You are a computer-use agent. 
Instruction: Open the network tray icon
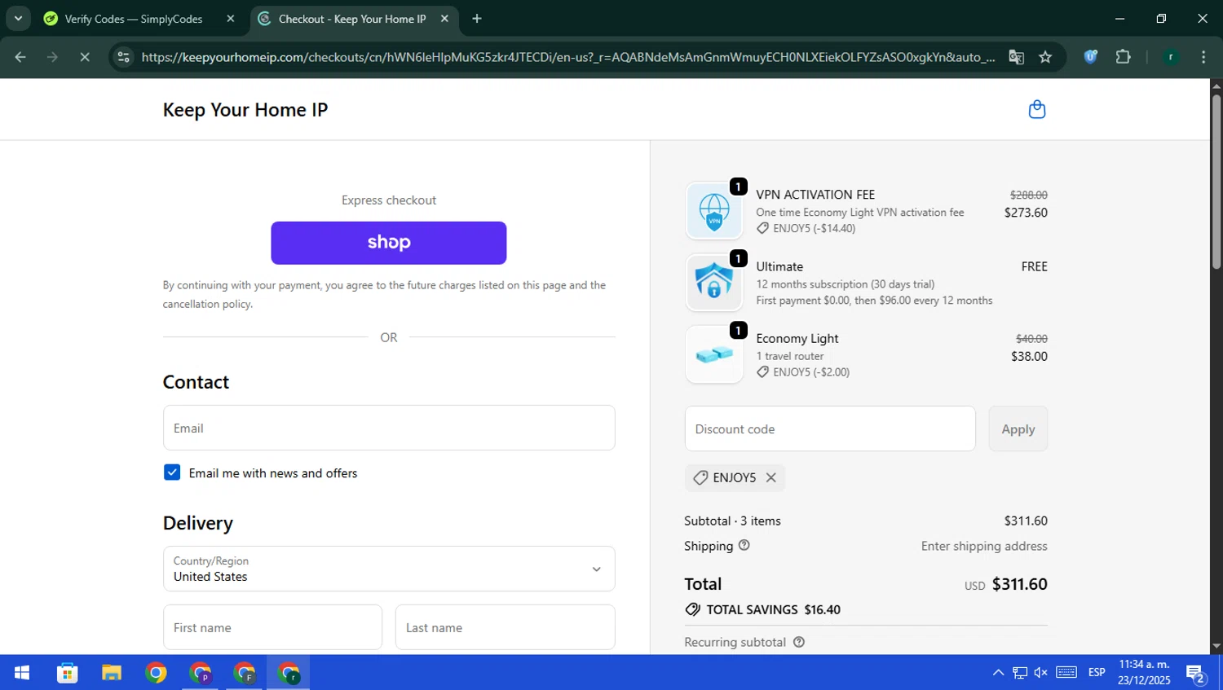click(1020, 672)
